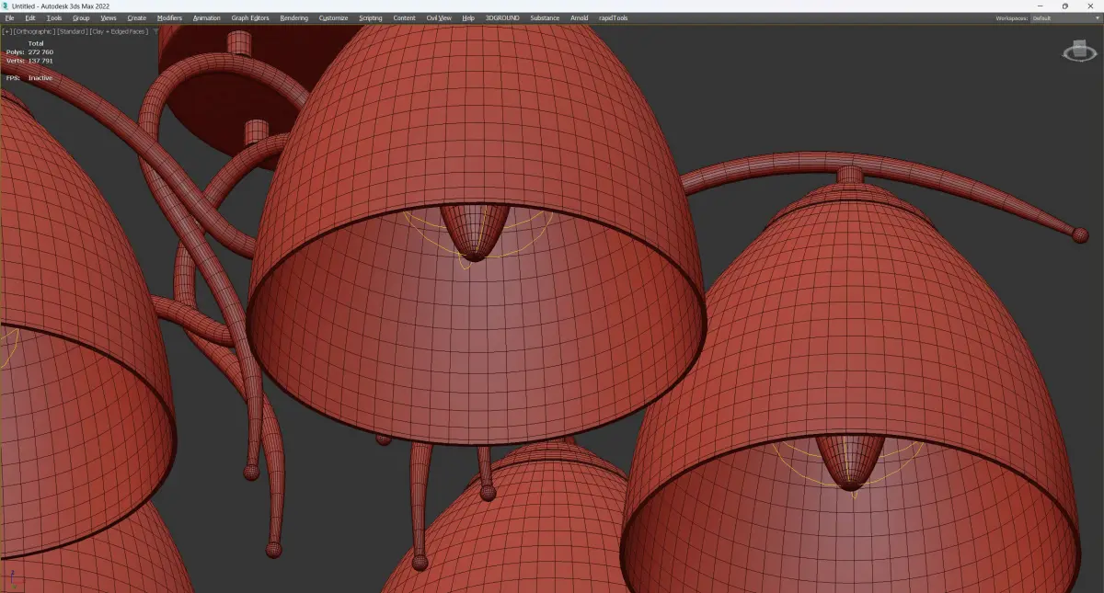Open the Content menu
The image size is (1104, 593).
click(x=404, y=17)
